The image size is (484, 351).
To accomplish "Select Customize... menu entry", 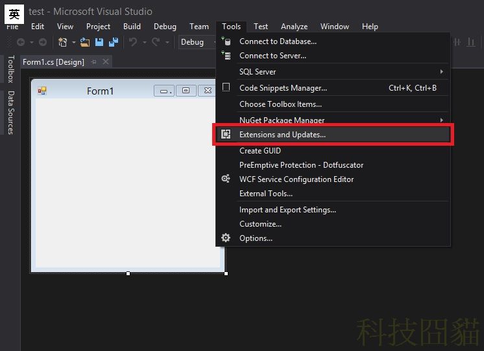I will click(x=333, y=223).
